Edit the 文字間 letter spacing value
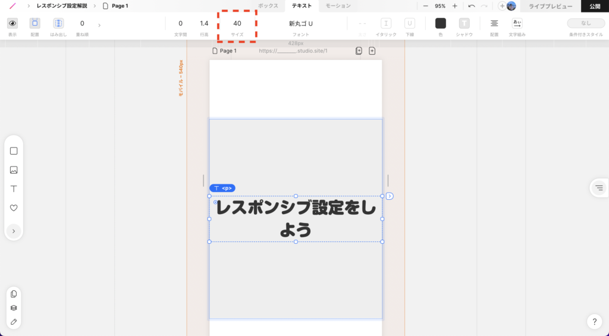Screen dimensions: 609x336 180,23
